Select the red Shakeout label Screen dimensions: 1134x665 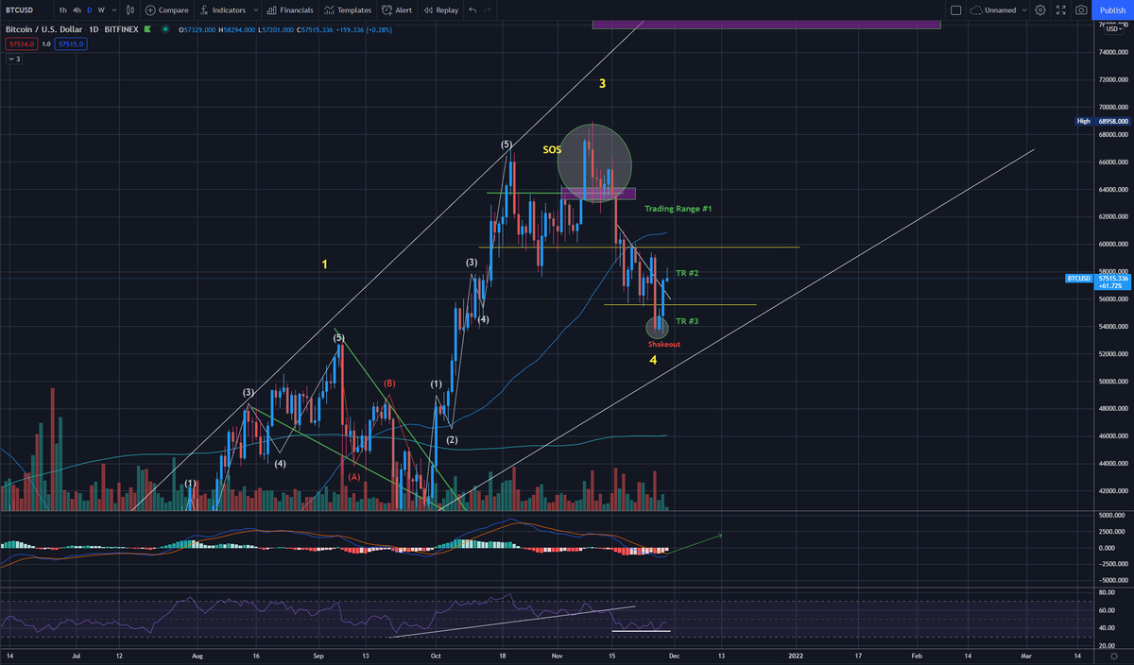(662, 345)
